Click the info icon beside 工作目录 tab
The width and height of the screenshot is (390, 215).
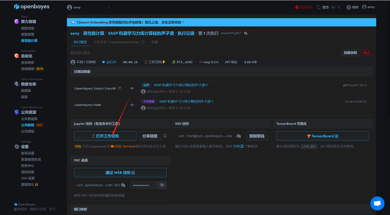point(143,42)
